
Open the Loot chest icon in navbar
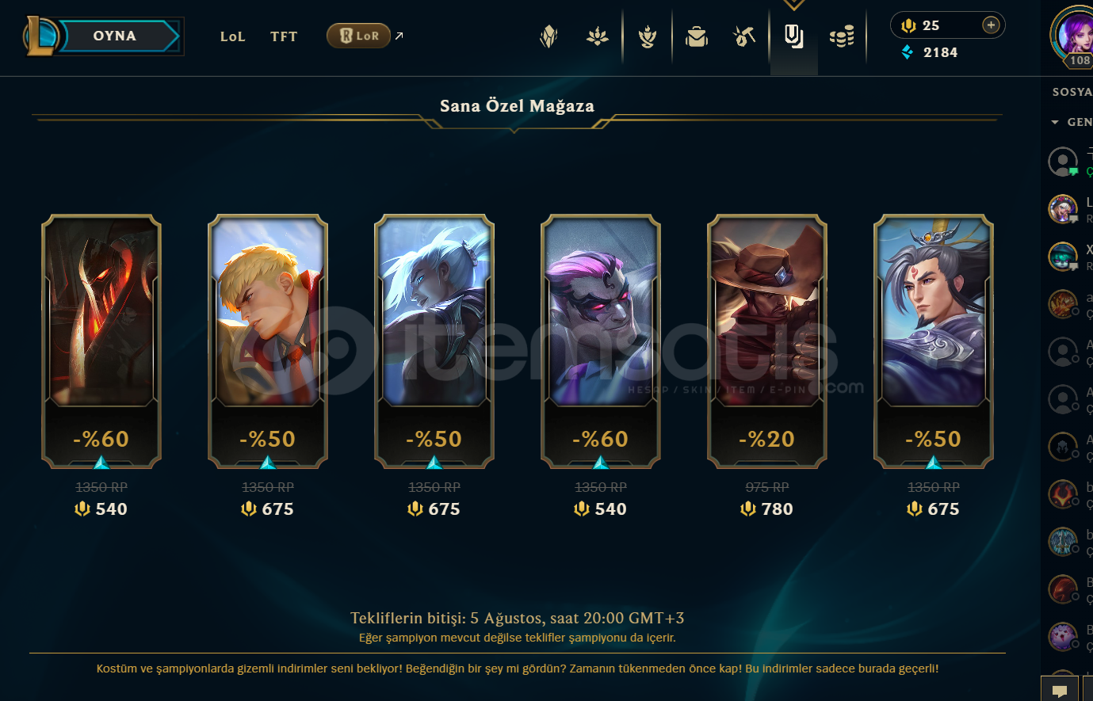697,36
